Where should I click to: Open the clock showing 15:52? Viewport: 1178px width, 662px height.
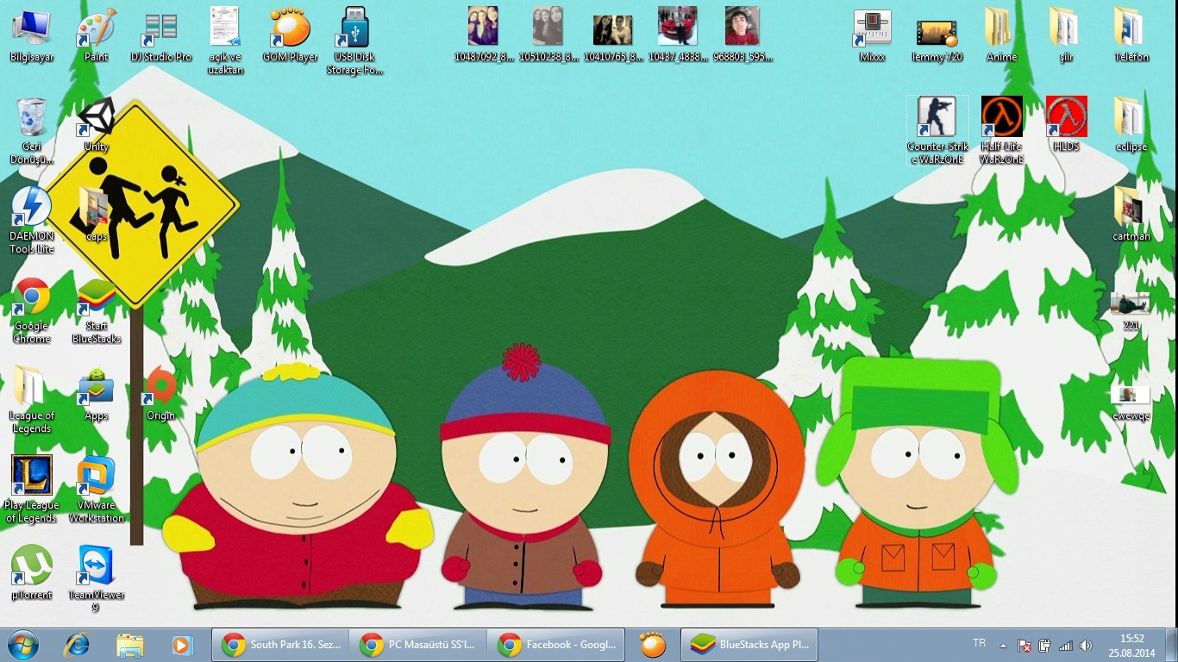[1132, 645]
